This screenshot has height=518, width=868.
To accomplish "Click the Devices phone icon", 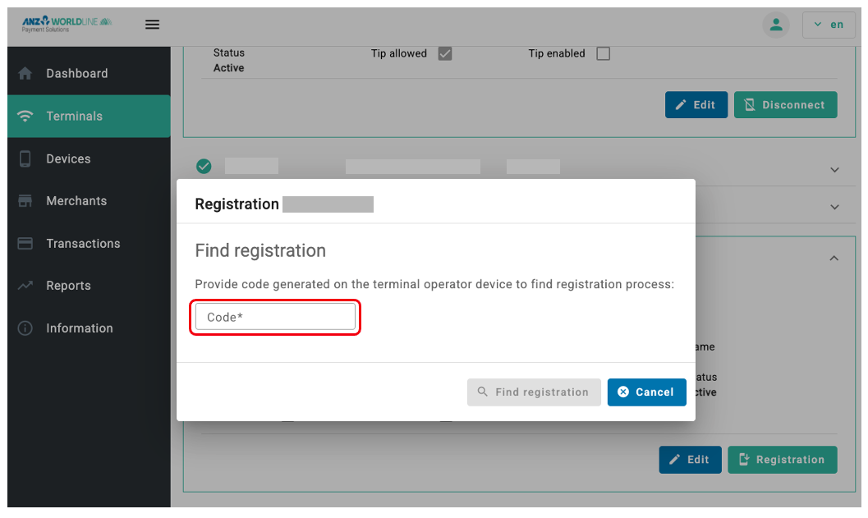I will [25, 159].
